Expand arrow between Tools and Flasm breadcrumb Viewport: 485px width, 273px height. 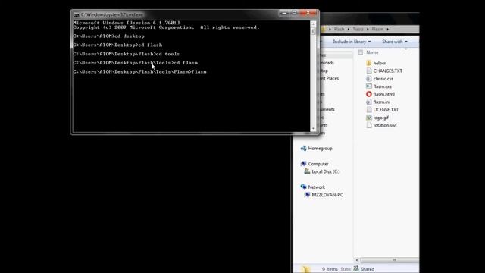[368, 29]
